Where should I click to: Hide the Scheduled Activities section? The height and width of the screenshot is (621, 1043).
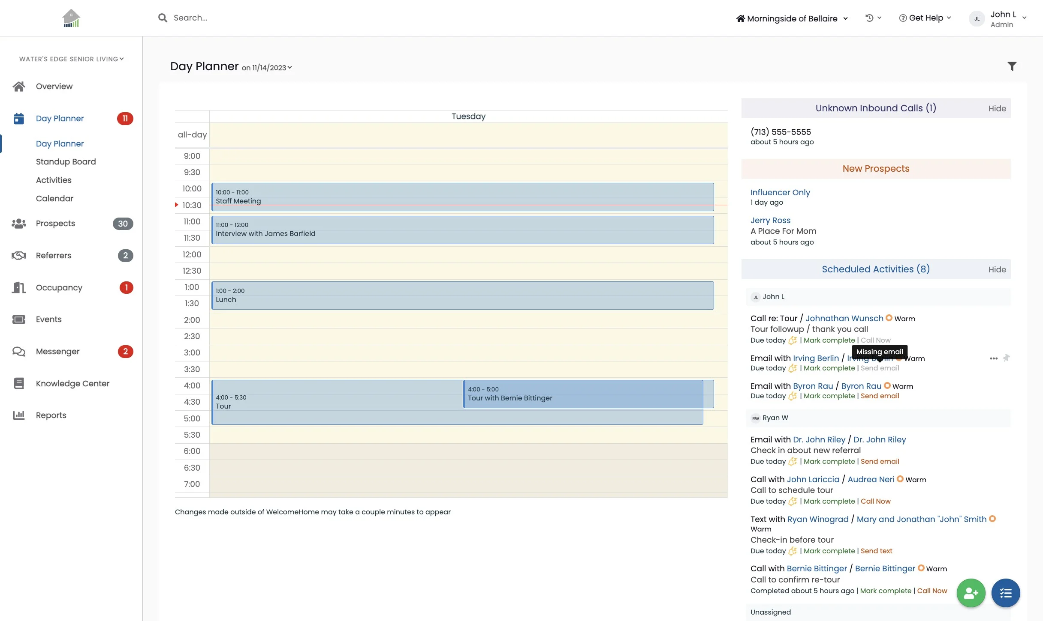[997, 269]
